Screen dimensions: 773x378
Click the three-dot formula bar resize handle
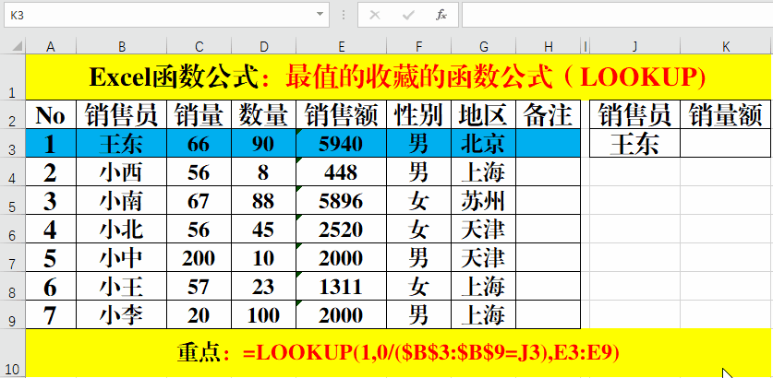(x=344, y=16)
